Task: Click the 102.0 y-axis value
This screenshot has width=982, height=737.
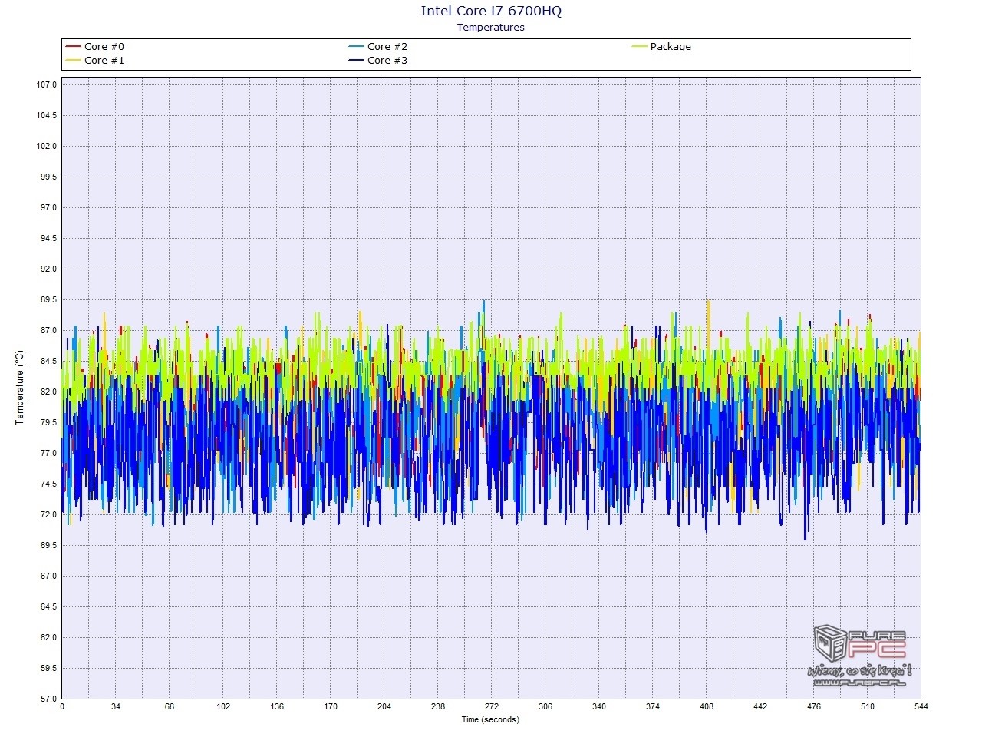Action: 47,146
